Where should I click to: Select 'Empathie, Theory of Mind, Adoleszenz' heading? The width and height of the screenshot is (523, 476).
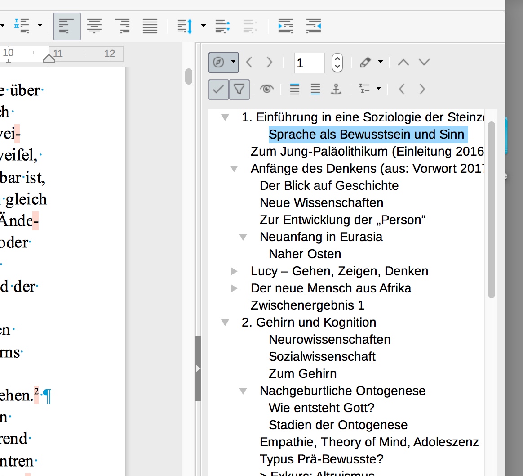click(369, 442)
